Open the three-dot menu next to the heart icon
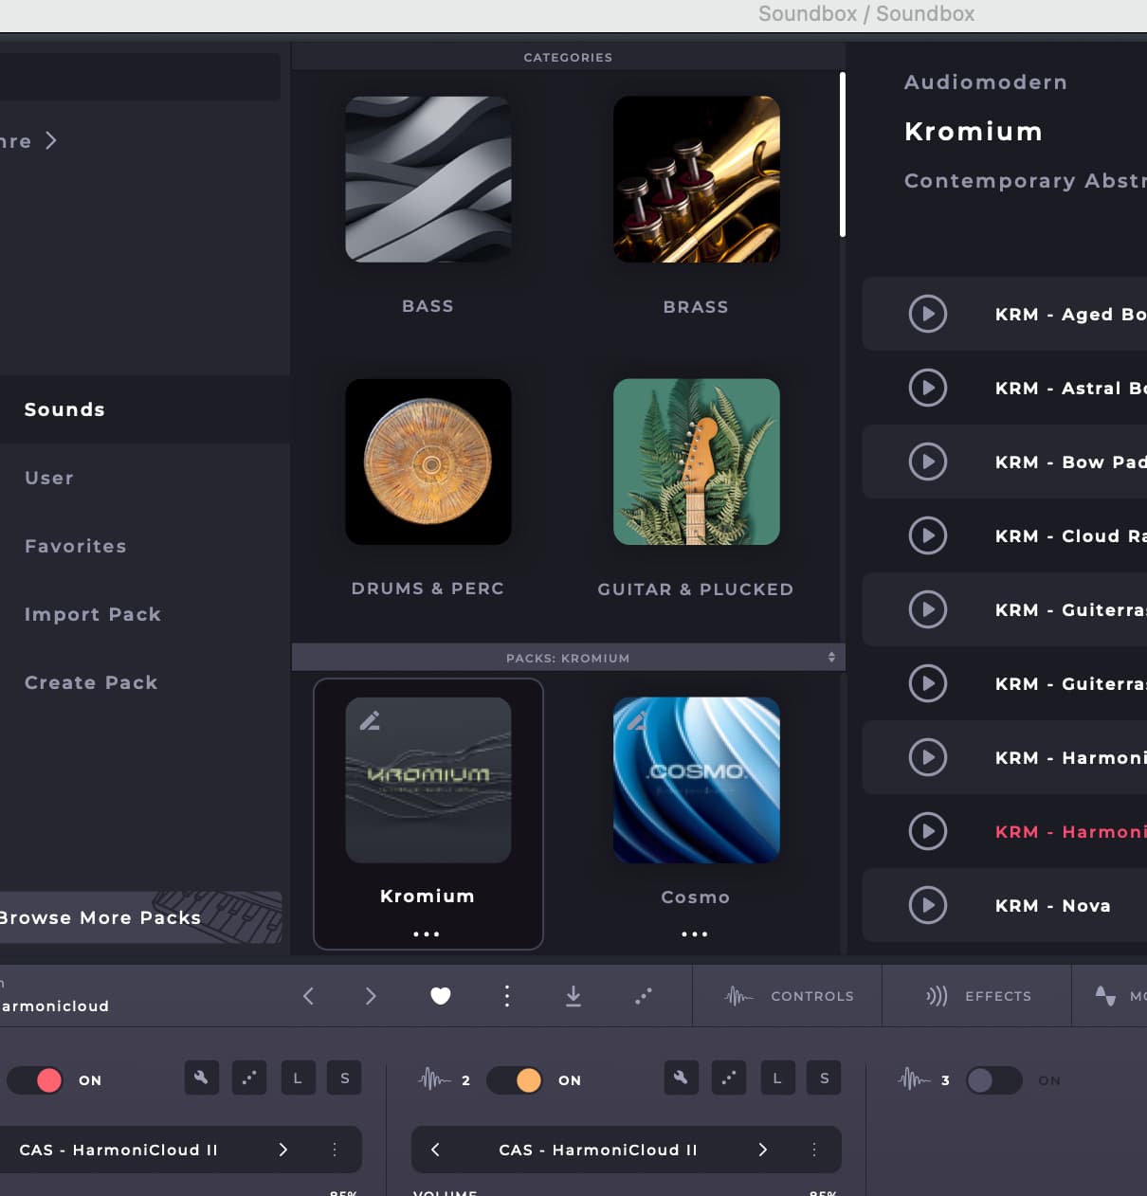 point(507,995)
